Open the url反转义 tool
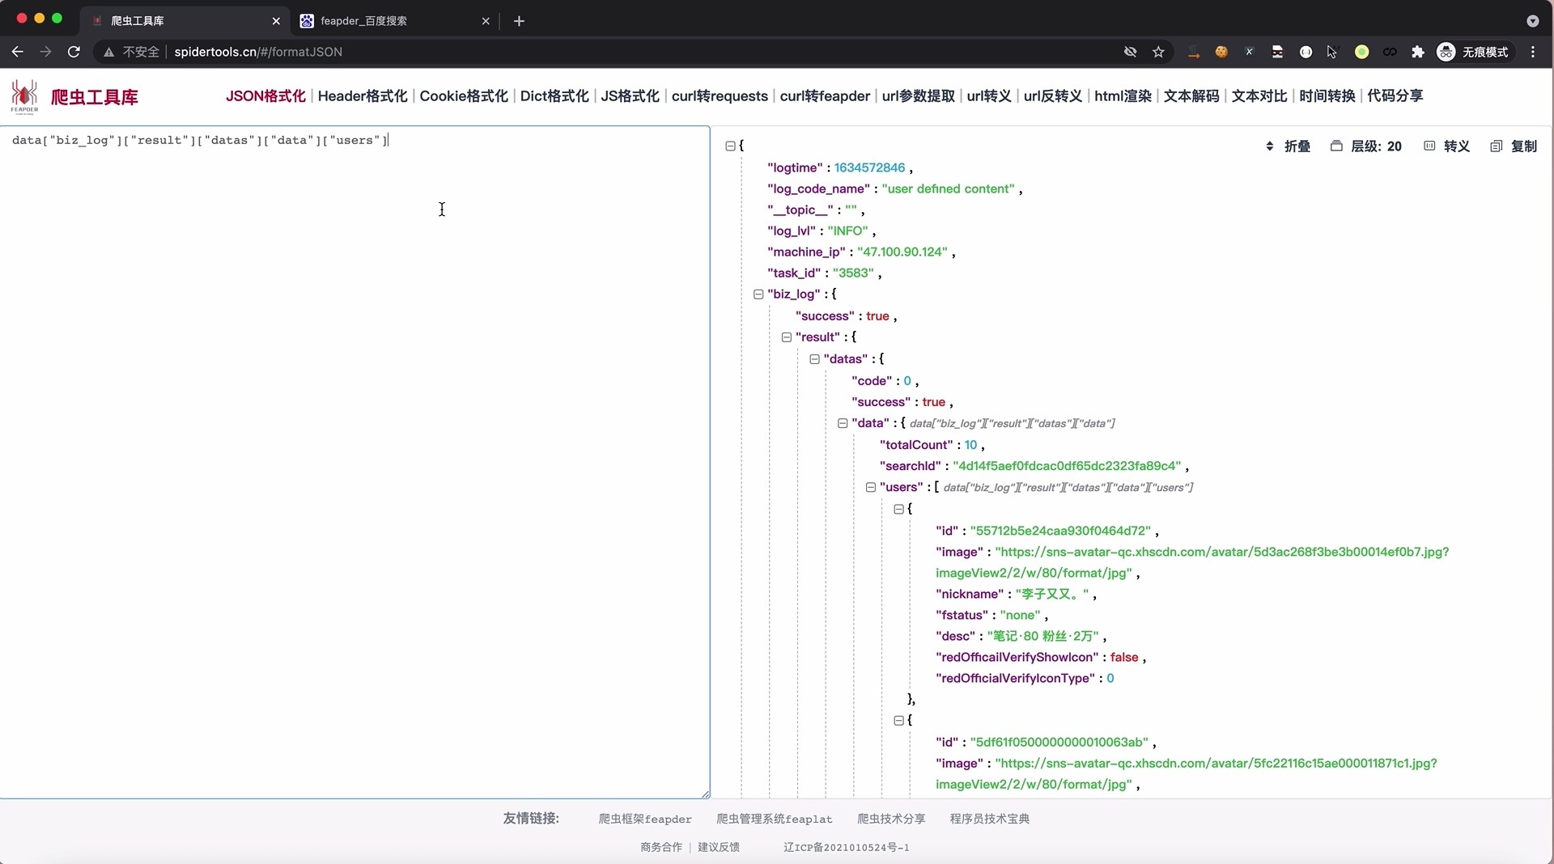 pos(1053,96)
